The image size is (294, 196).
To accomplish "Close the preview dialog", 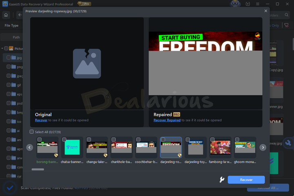I will (x=266, y=11).
